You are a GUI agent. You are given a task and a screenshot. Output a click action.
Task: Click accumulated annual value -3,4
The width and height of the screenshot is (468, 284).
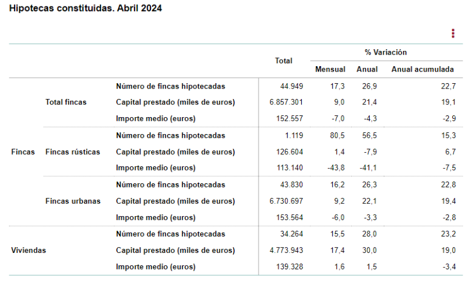click(449, 266)
